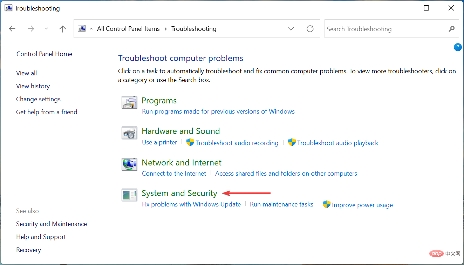Click the System and Security icon
Image resolution: width=464 pixels, height=265 pixels.
click(129, 195)
